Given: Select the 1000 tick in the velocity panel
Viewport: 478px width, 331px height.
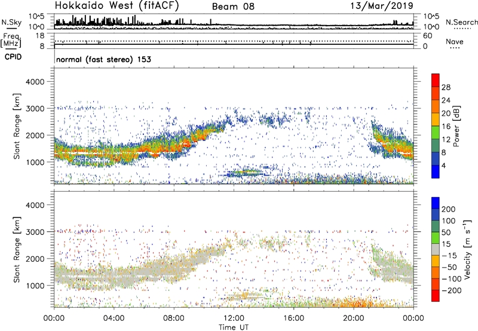Looking at the screenshot, I should (x=35, y=286).
